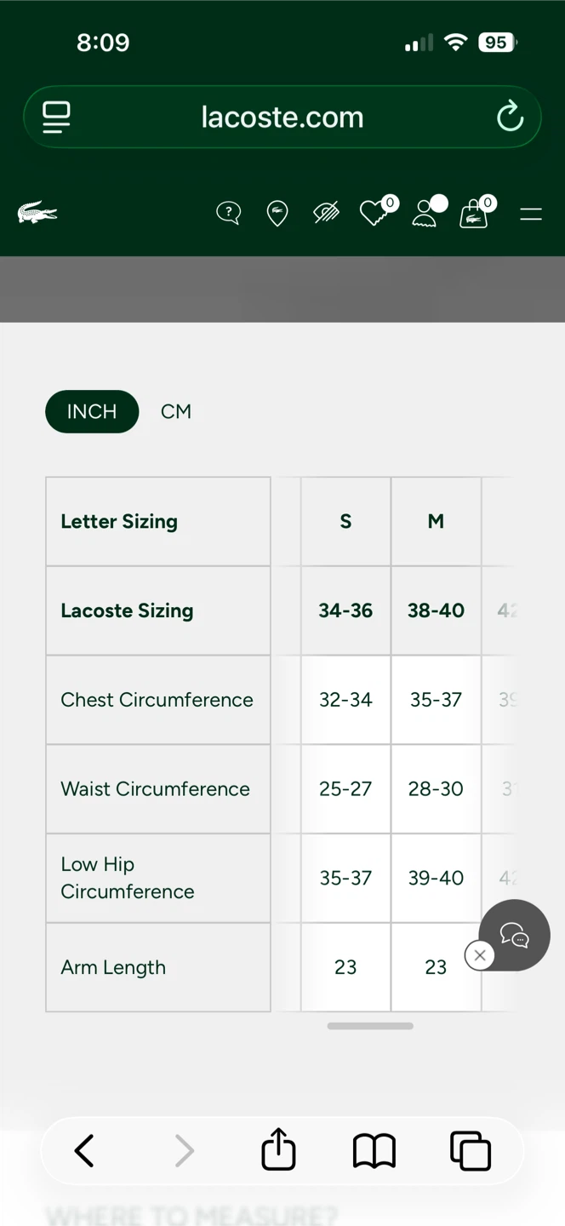Open Safari bookmarks

(374, 1151)
